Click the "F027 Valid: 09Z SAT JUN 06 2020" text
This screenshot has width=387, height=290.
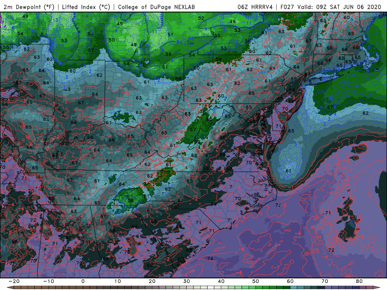point(331,7)
